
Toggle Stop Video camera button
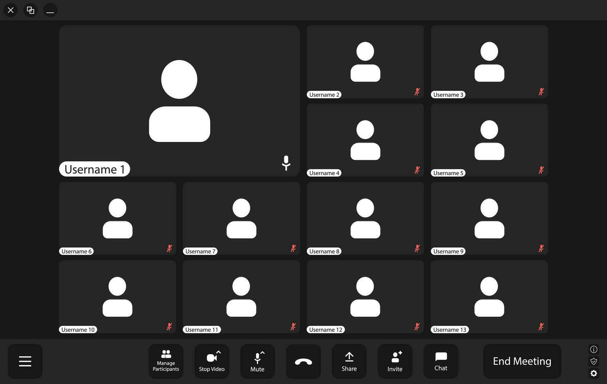[x=212, y=361]
